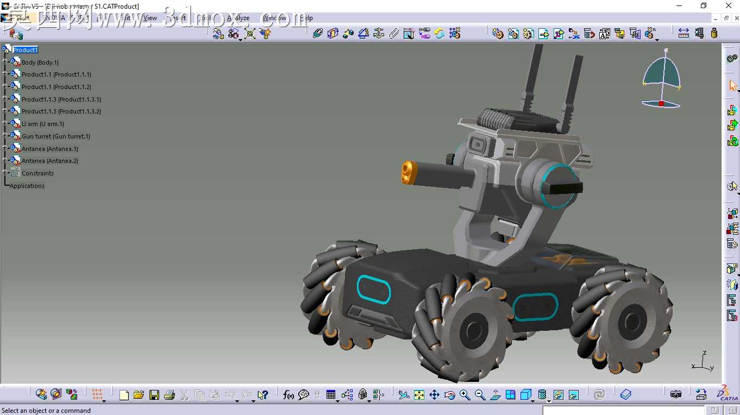The width and height of the screenshot is (740, 415).
Task: Toggle the Multi-View layout icon
Action: click(x=510, y=395)
